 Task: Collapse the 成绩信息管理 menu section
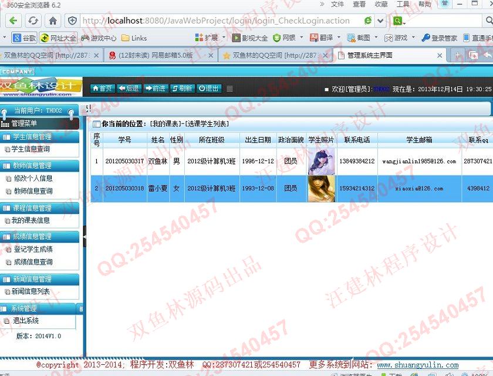[40, 237]
